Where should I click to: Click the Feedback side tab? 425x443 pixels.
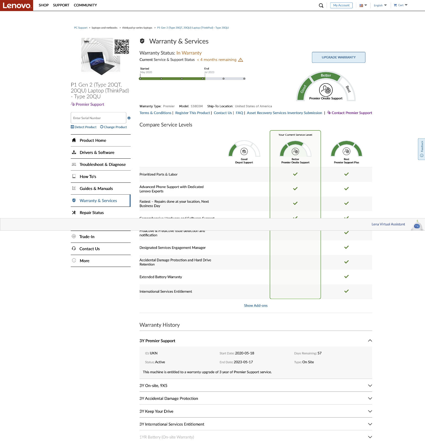(421, 149)
